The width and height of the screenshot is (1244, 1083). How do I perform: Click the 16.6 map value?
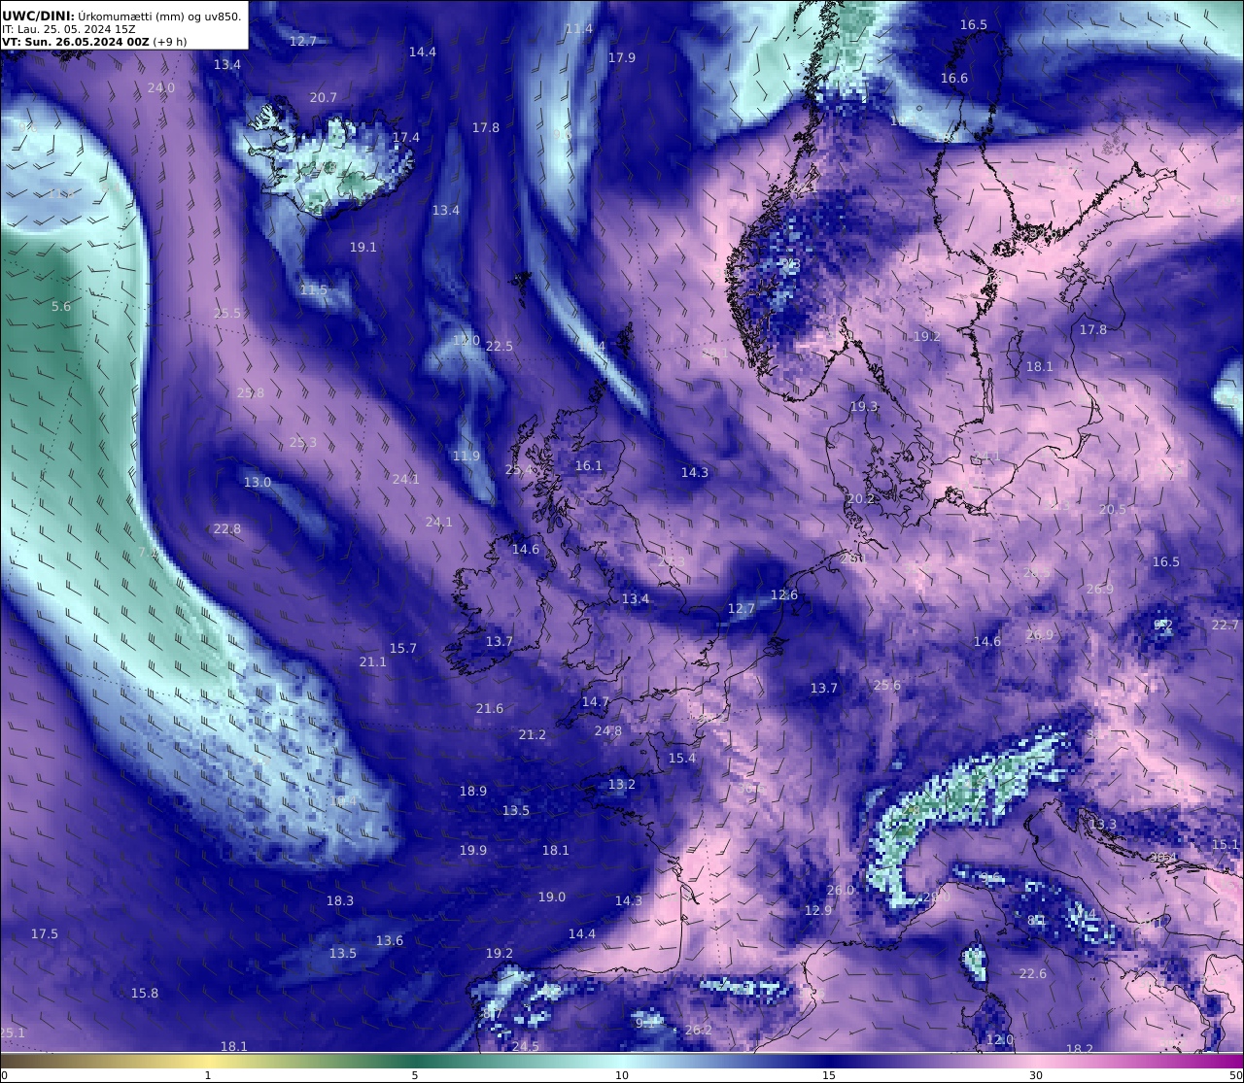pyautogui.click(x=954, y=78)
